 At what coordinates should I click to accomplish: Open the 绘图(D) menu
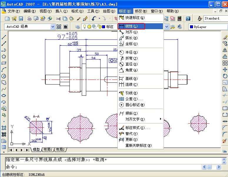pos(109,11)
